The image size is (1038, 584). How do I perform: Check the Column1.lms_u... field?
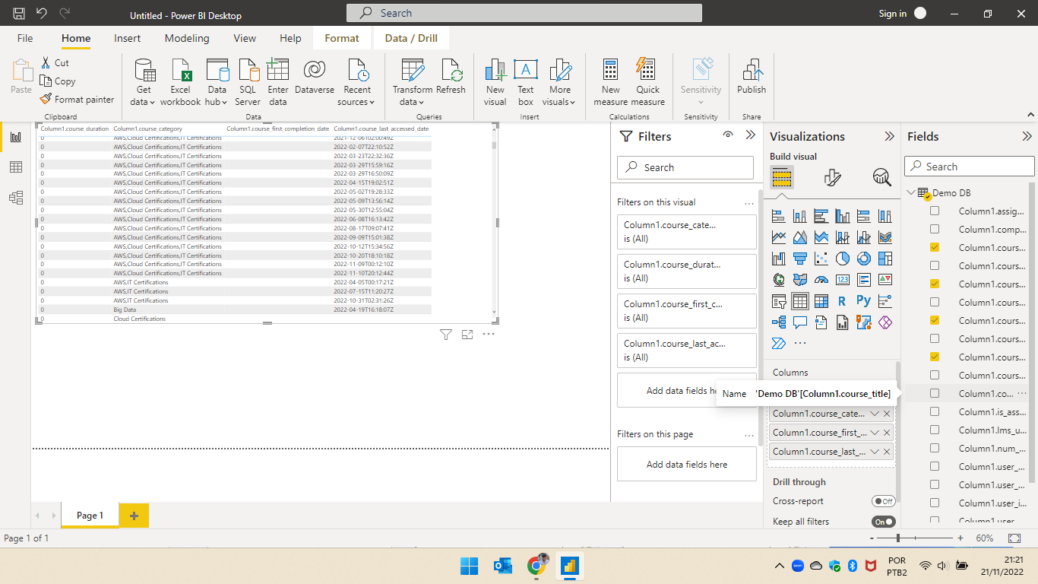(x=935, y=430)
